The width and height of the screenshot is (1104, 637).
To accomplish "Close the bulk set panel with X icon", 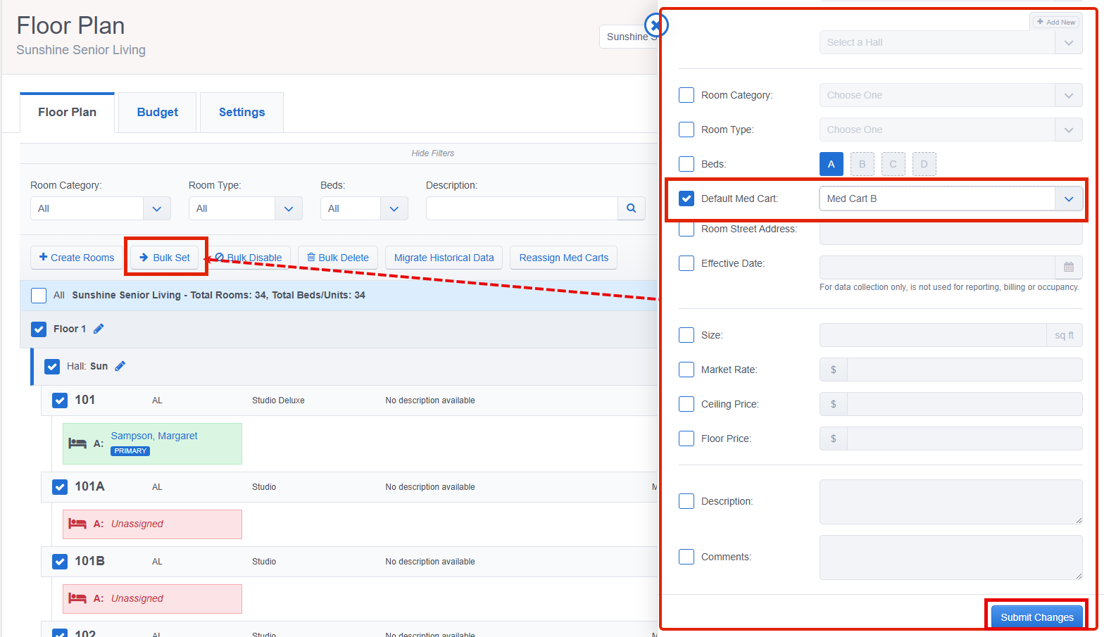I will [656, 26].
